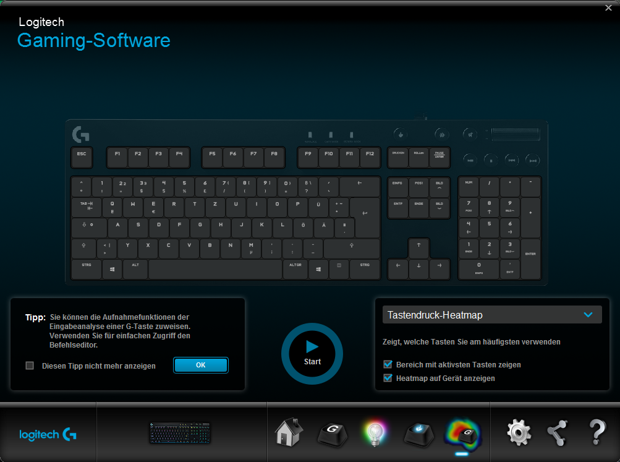Click the EINFG key above ENTF
Screen dimensions: 620x462
point(397,187)
